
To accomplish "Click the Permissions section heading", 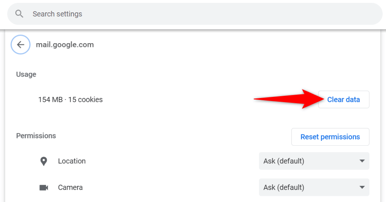I will [36, 136].
